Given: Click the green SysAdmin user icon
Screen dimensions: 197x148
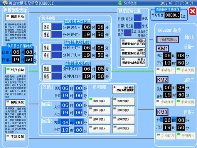Looking at the screenshot, I should tap(120, 3).
